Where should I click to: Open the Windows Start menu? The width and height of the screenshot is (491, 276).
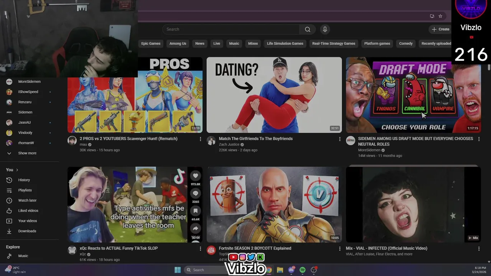178,270
